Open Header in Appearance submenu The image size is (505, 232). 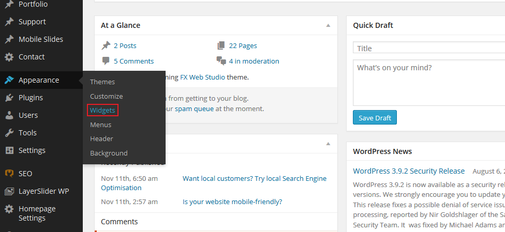(x=101, y=138)
